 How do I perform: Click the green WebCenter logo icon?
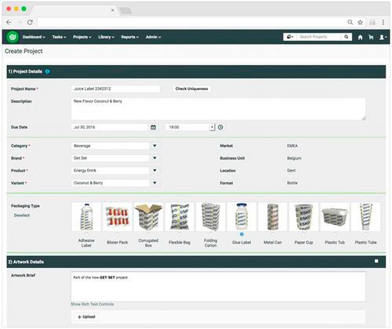pos(13,37)
